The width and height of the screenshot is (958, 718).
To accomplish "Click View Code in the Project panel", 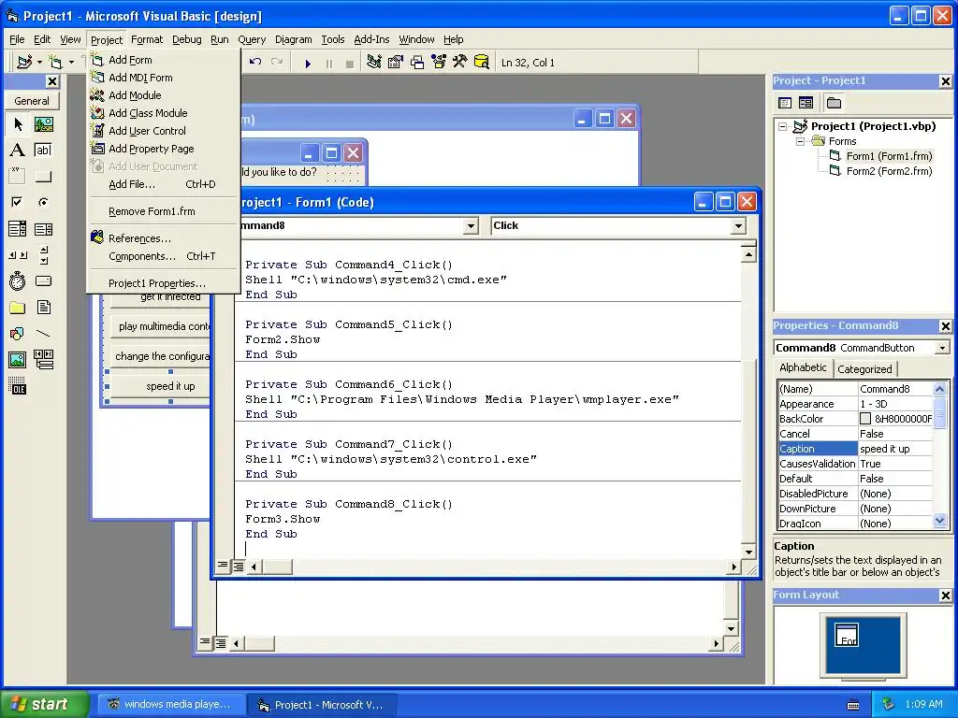I will tap(785, 103).
